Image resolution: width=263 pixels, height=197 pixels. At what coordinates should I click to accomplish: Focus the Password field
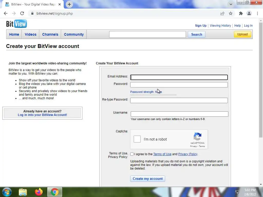coord(179,85)
